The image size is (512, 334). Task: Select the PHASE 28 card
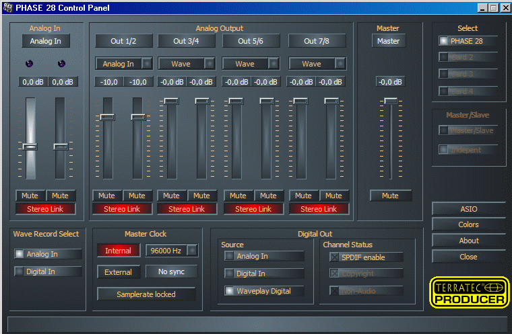(444, 41)
